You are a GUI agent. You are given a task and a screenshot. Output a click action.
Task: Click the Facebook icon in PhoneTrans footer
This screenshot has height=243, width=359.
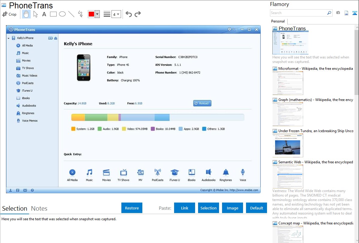point(18,190)
